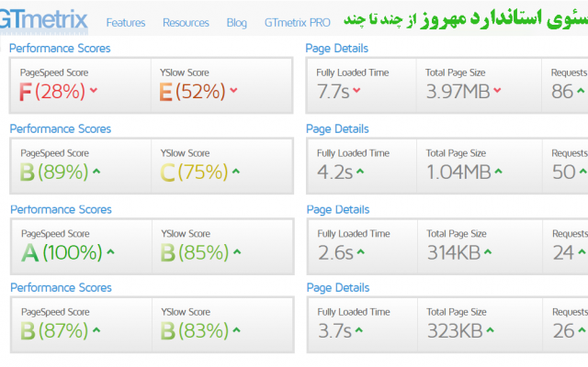Select the B (85%) YSlow score
588x367 pixels.
coord(195,253)
